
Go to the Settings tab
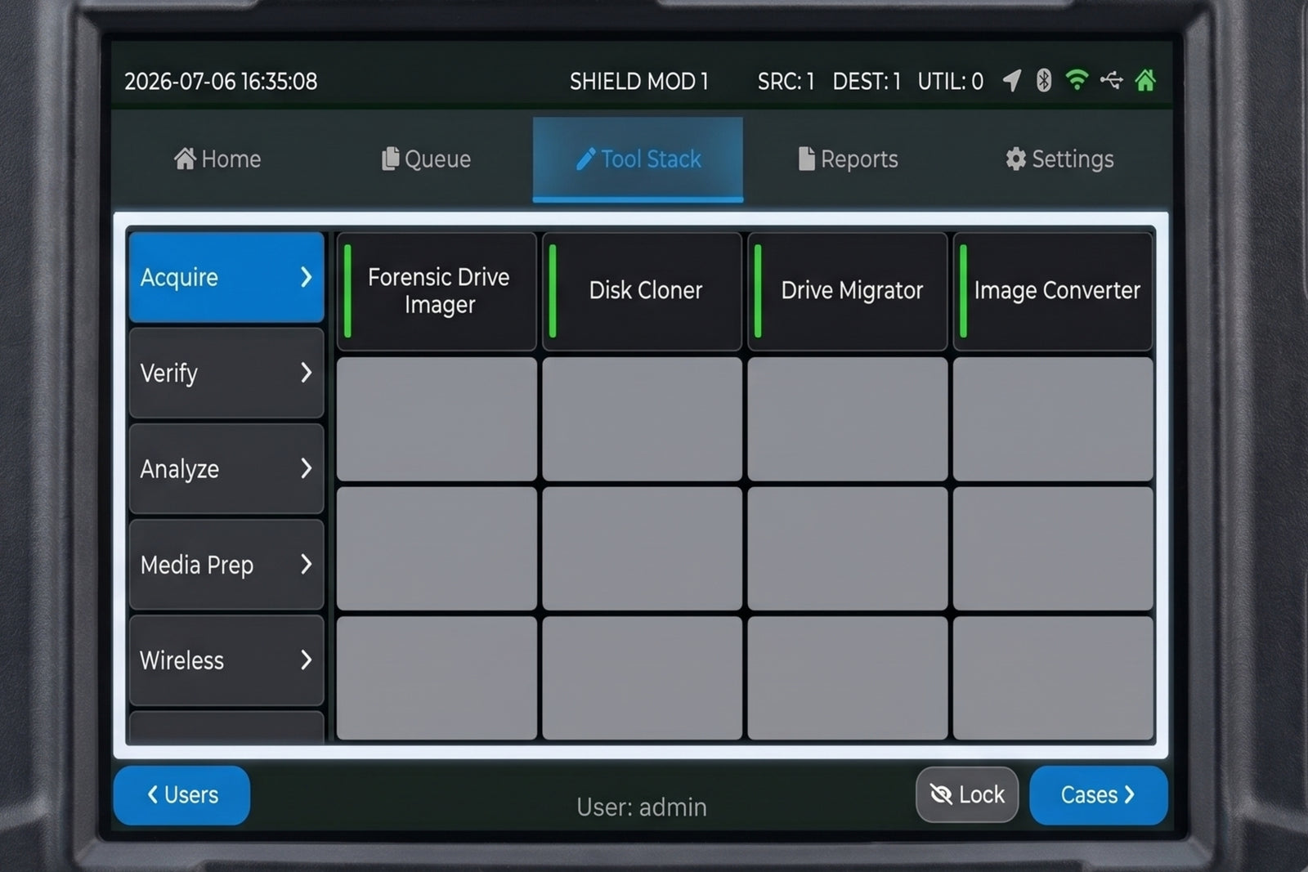pos(1059,159)
